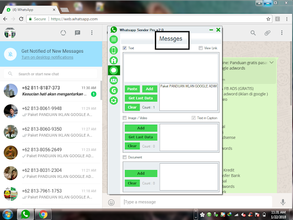Click Get Last Data in Text section
The image size is (293, 220).
tap(141, 98)
